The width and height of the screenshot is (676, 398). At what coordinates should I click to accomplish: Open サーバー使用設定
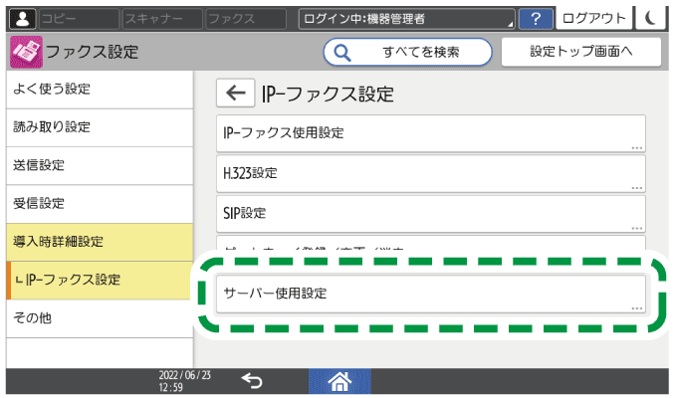coord(431,294)
